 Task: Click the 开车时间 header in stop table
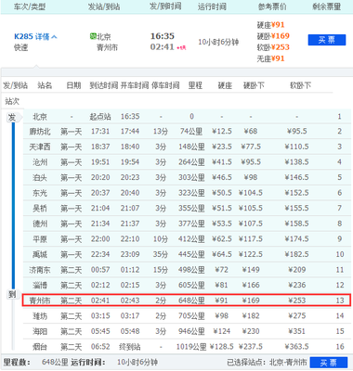click(x=135, y=85)
